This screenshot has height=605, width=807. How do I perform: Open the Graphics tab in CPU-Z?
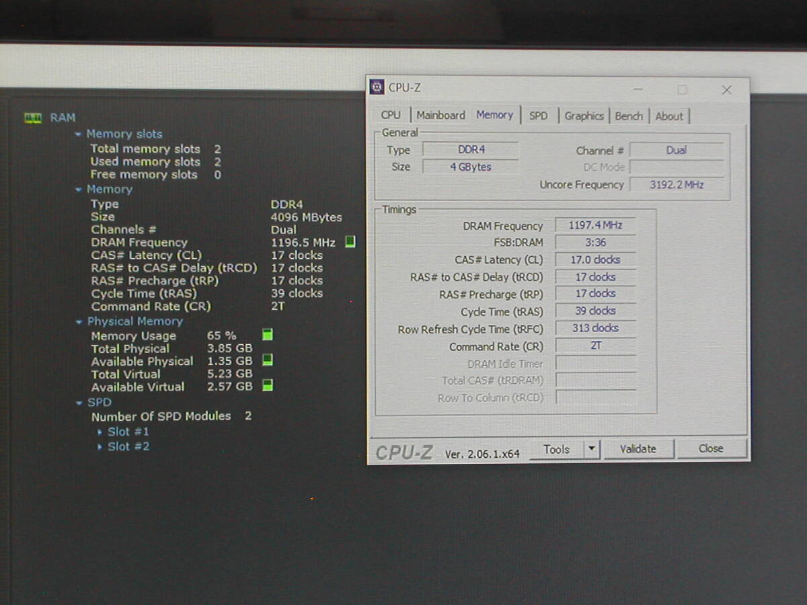click(x=584, y=116)
